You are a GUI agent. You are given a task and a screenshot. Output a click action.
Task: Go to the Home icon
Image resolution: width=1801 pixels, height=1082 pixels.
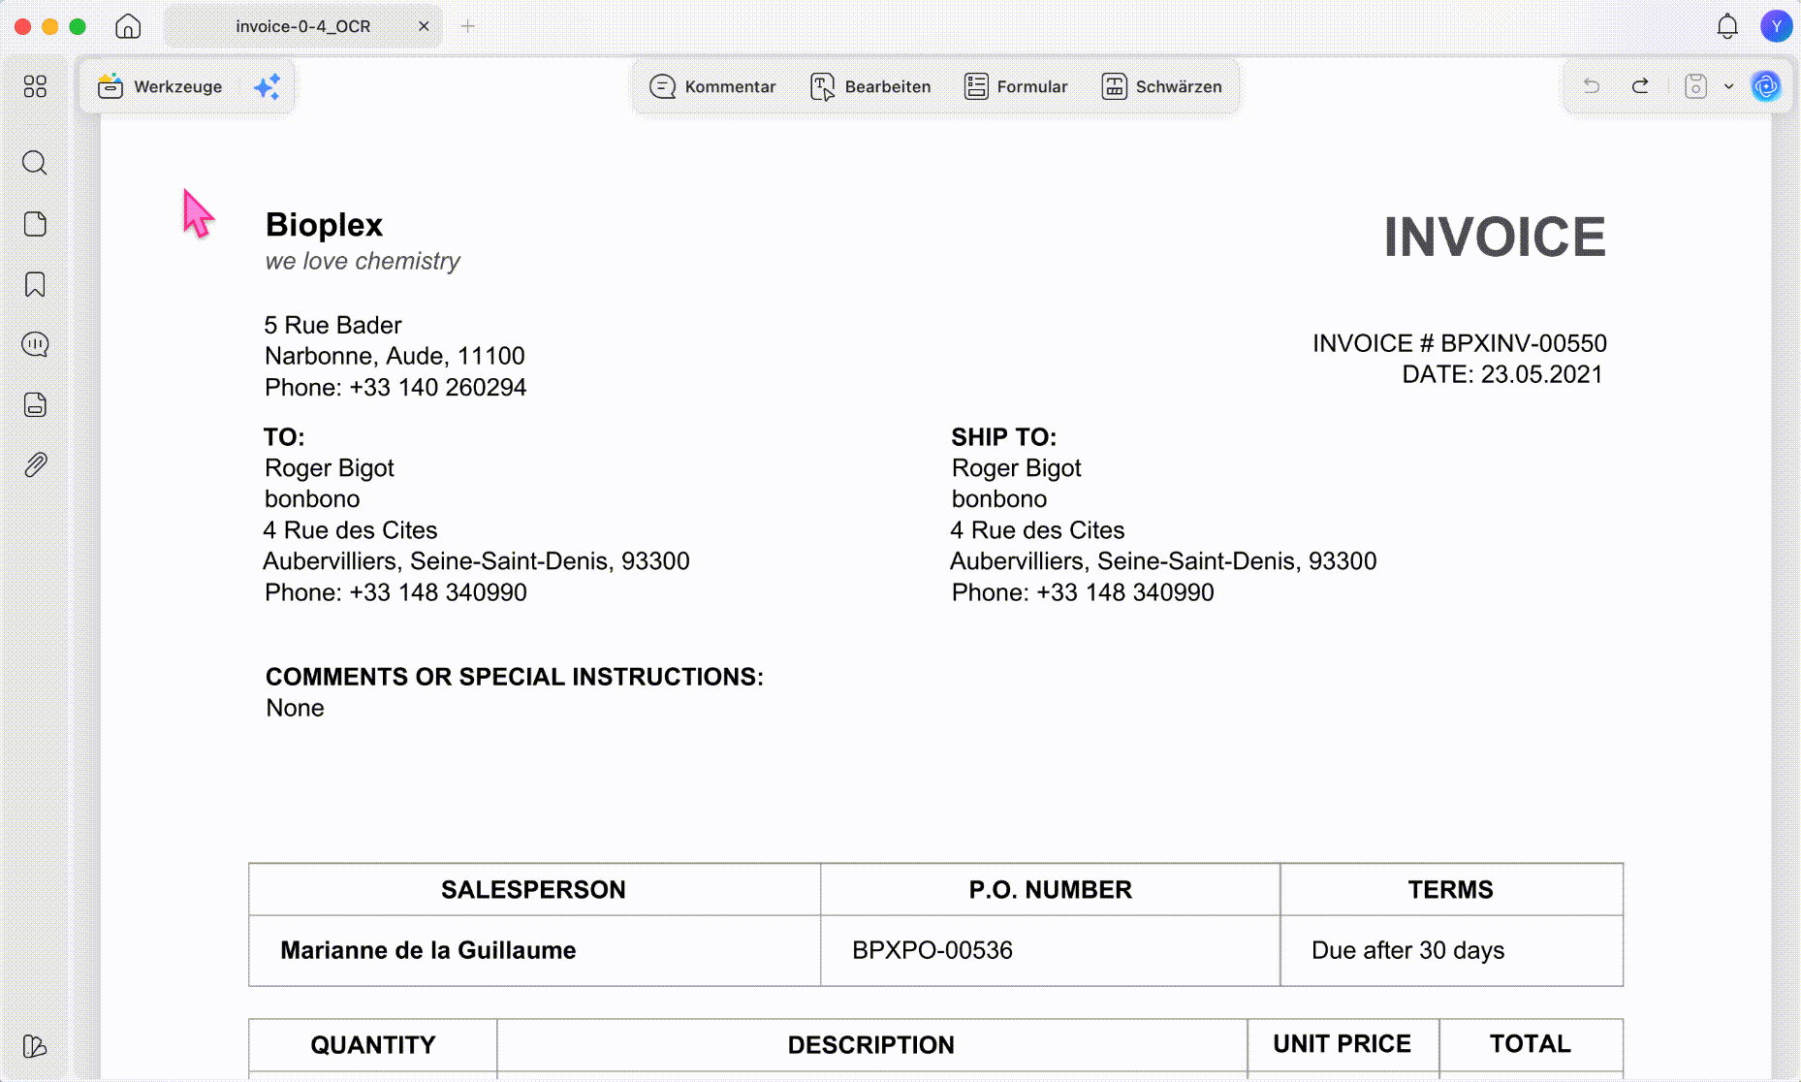(x=128, y=26)
